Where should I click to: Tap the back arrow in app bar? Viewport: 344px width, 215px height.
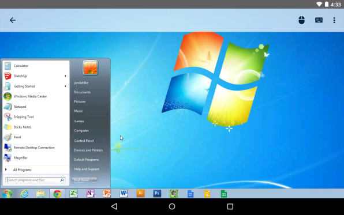pyautogui.click(x=13, y=20)
